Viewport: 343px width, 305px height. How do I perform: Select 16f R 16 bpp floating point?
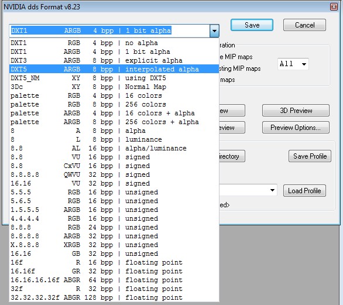pyautogui.click(x=114, y=262)
